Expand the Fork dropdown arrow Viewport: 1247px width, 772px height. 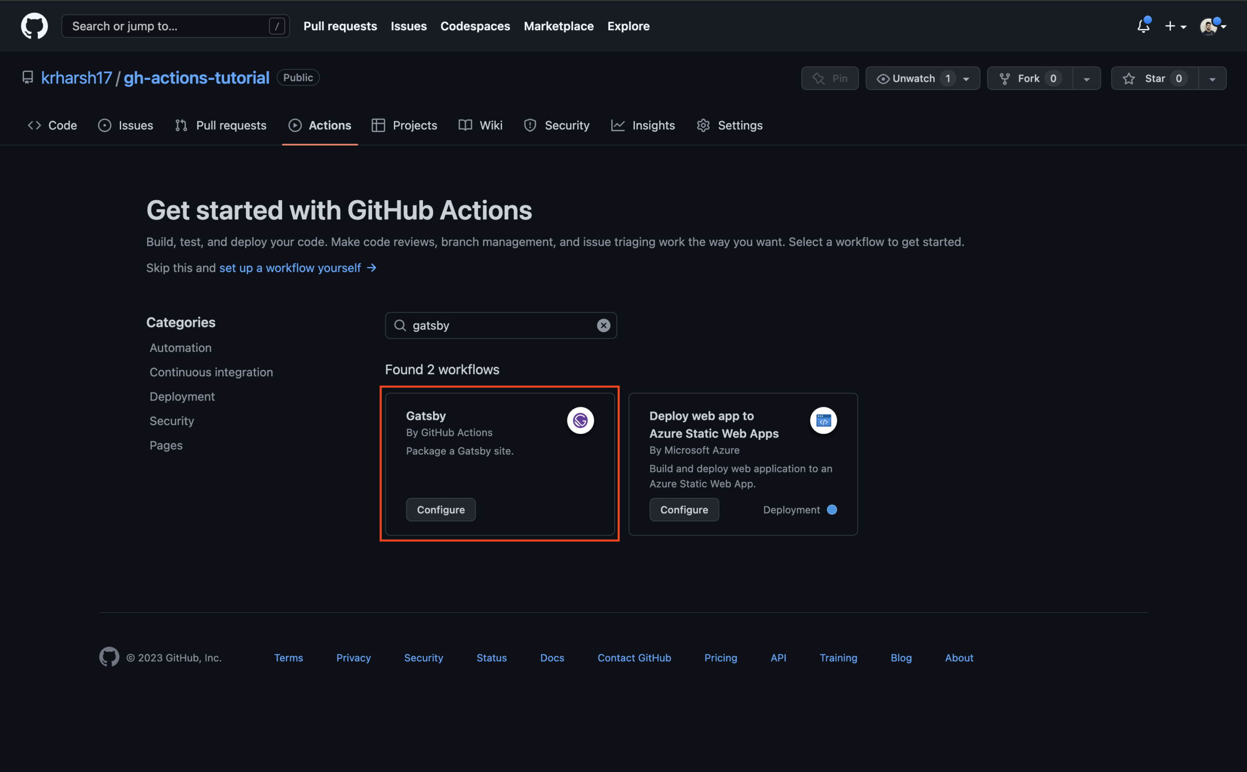point(1087,78)
